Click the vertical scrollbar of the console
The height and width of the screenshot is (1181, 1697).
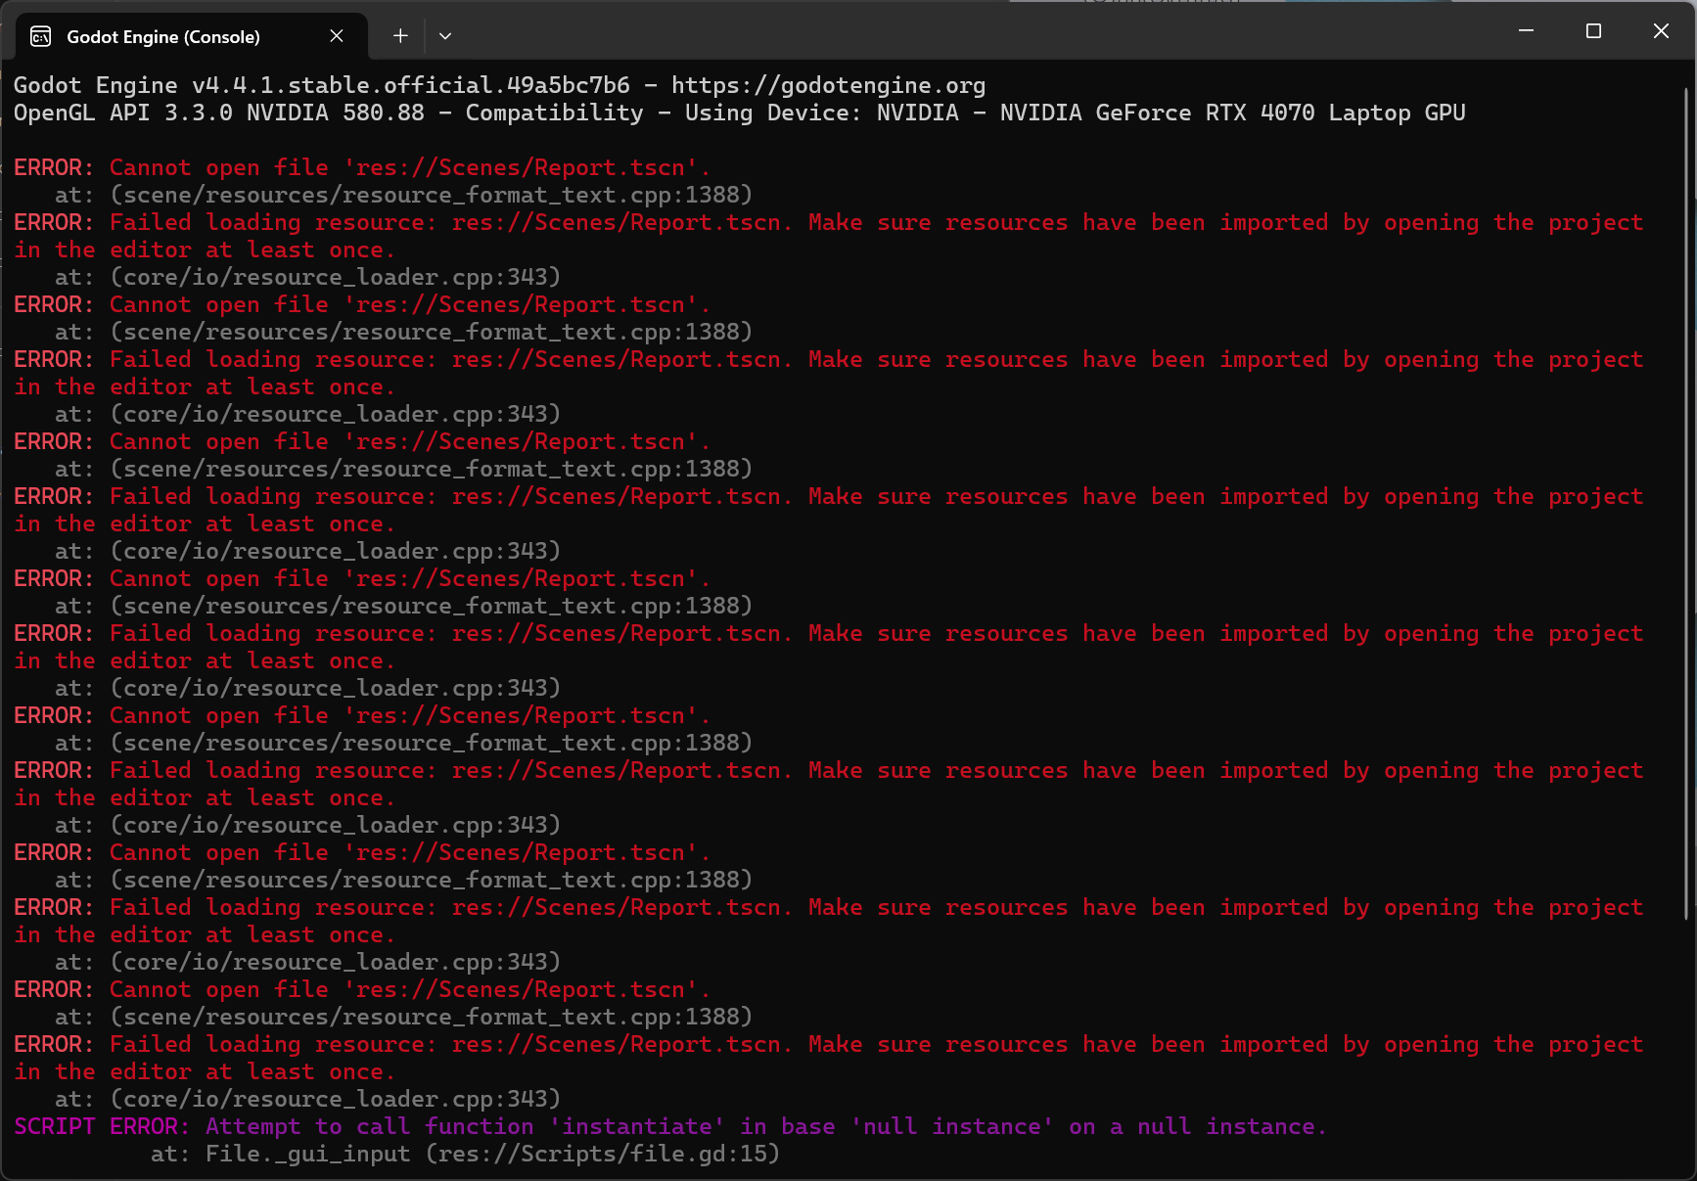tap(1686, 504)
